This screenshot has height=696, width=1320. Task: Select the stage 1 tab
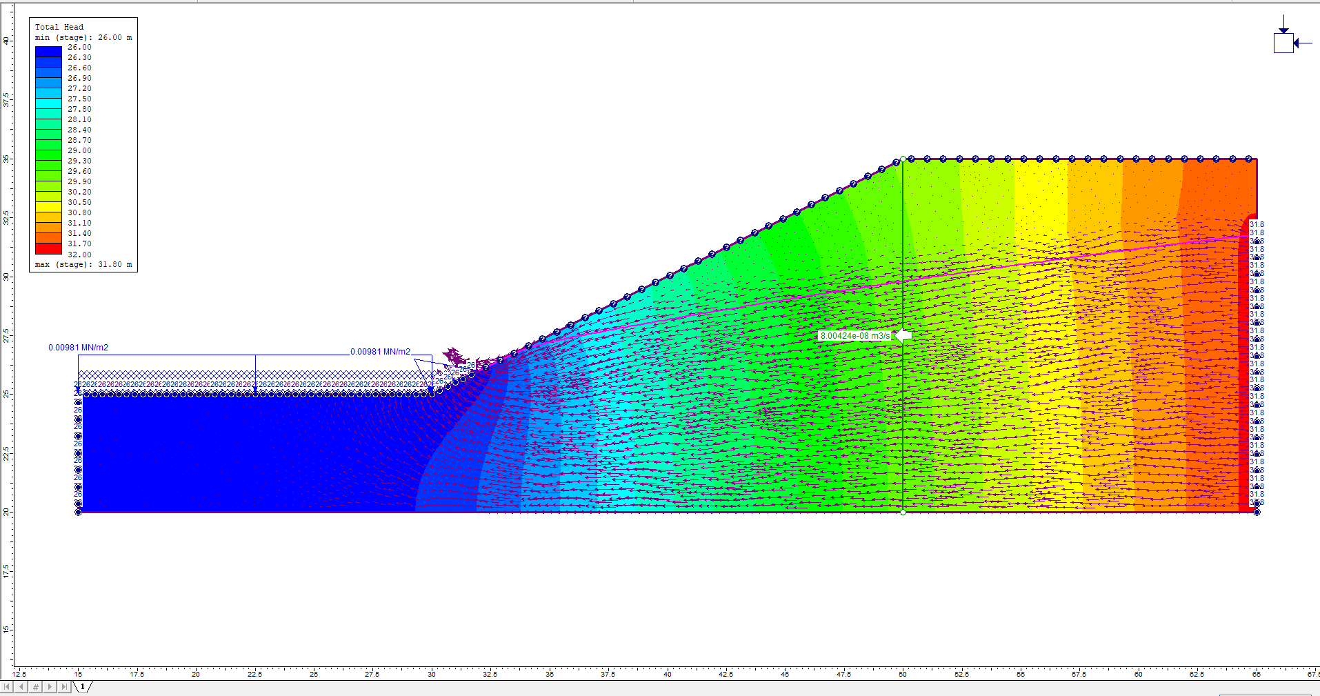tap(83, 687)
